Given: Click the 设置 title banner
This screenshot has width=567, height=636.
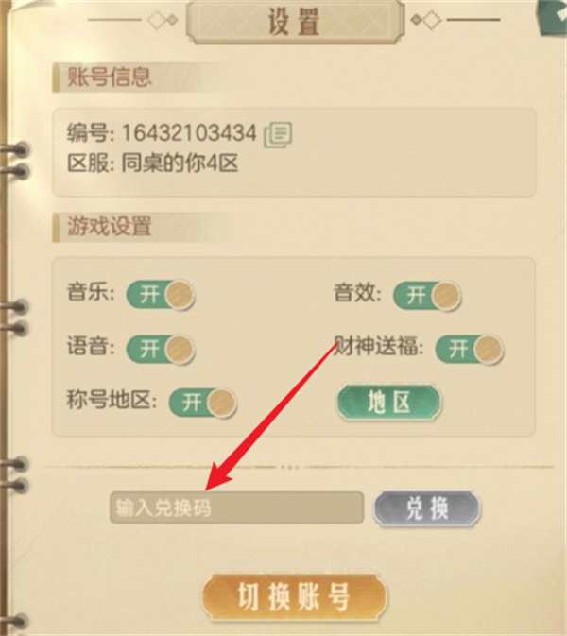Looking at the screenshot, I should click(295, 21).
